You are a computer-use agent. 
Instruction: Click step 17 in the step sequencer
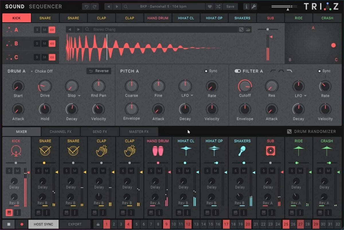226,224
